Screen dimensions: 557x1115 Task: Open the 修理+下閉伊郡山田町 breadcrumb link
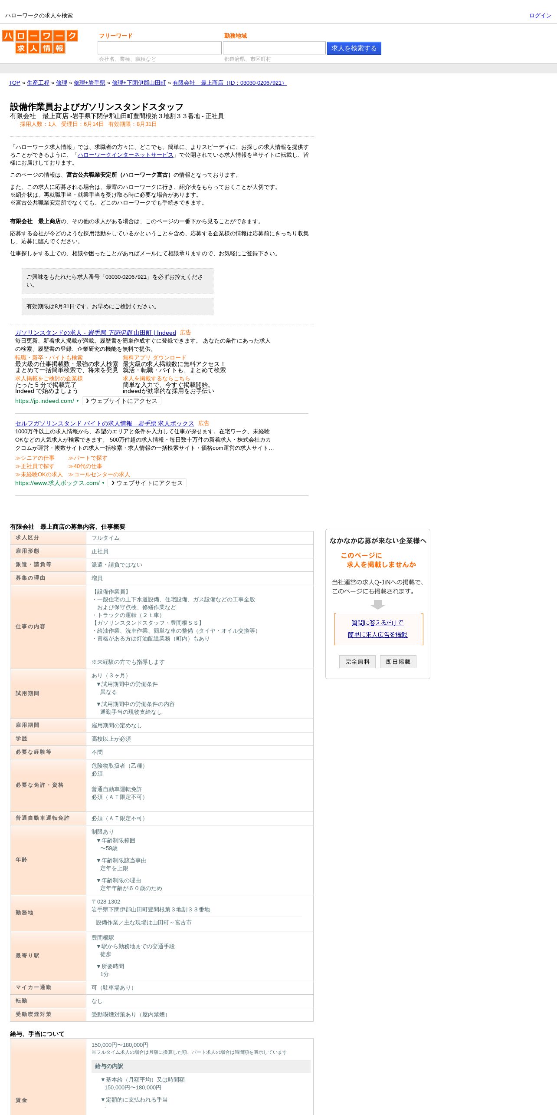point(139,83)
